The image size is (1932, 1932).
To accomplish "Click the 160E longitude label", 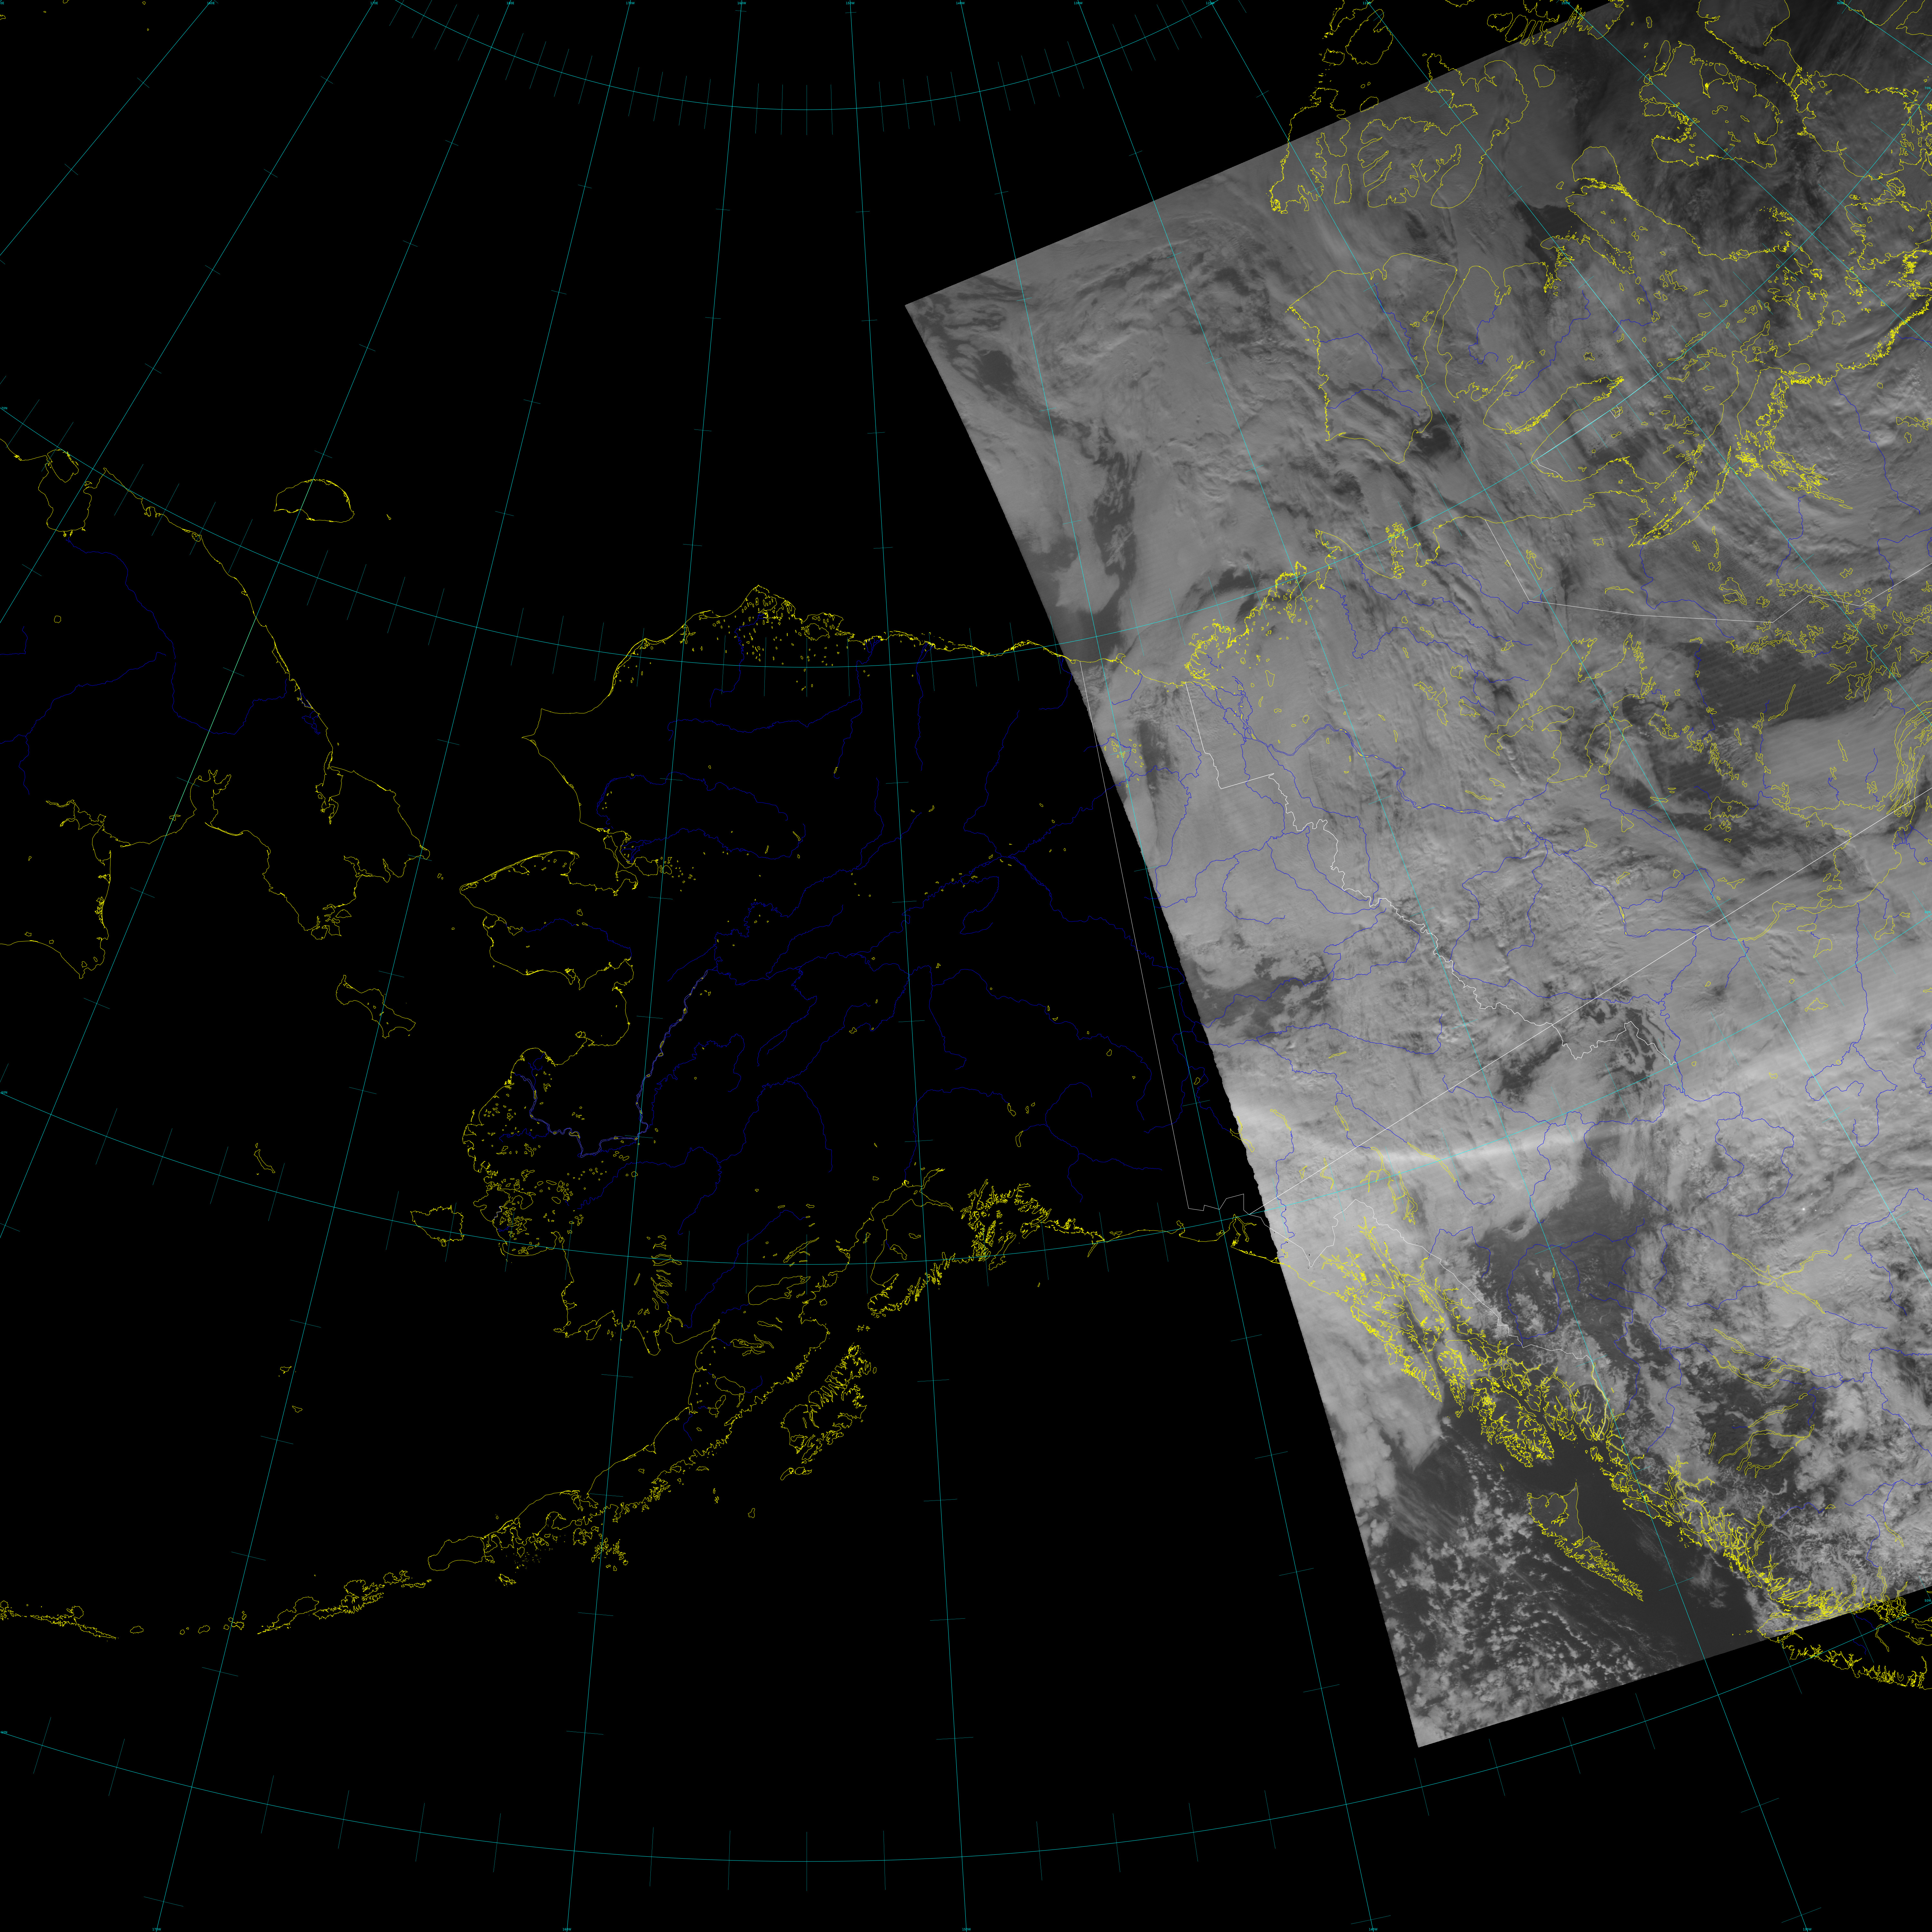I will pyautogui.click(x=211, y=3).
